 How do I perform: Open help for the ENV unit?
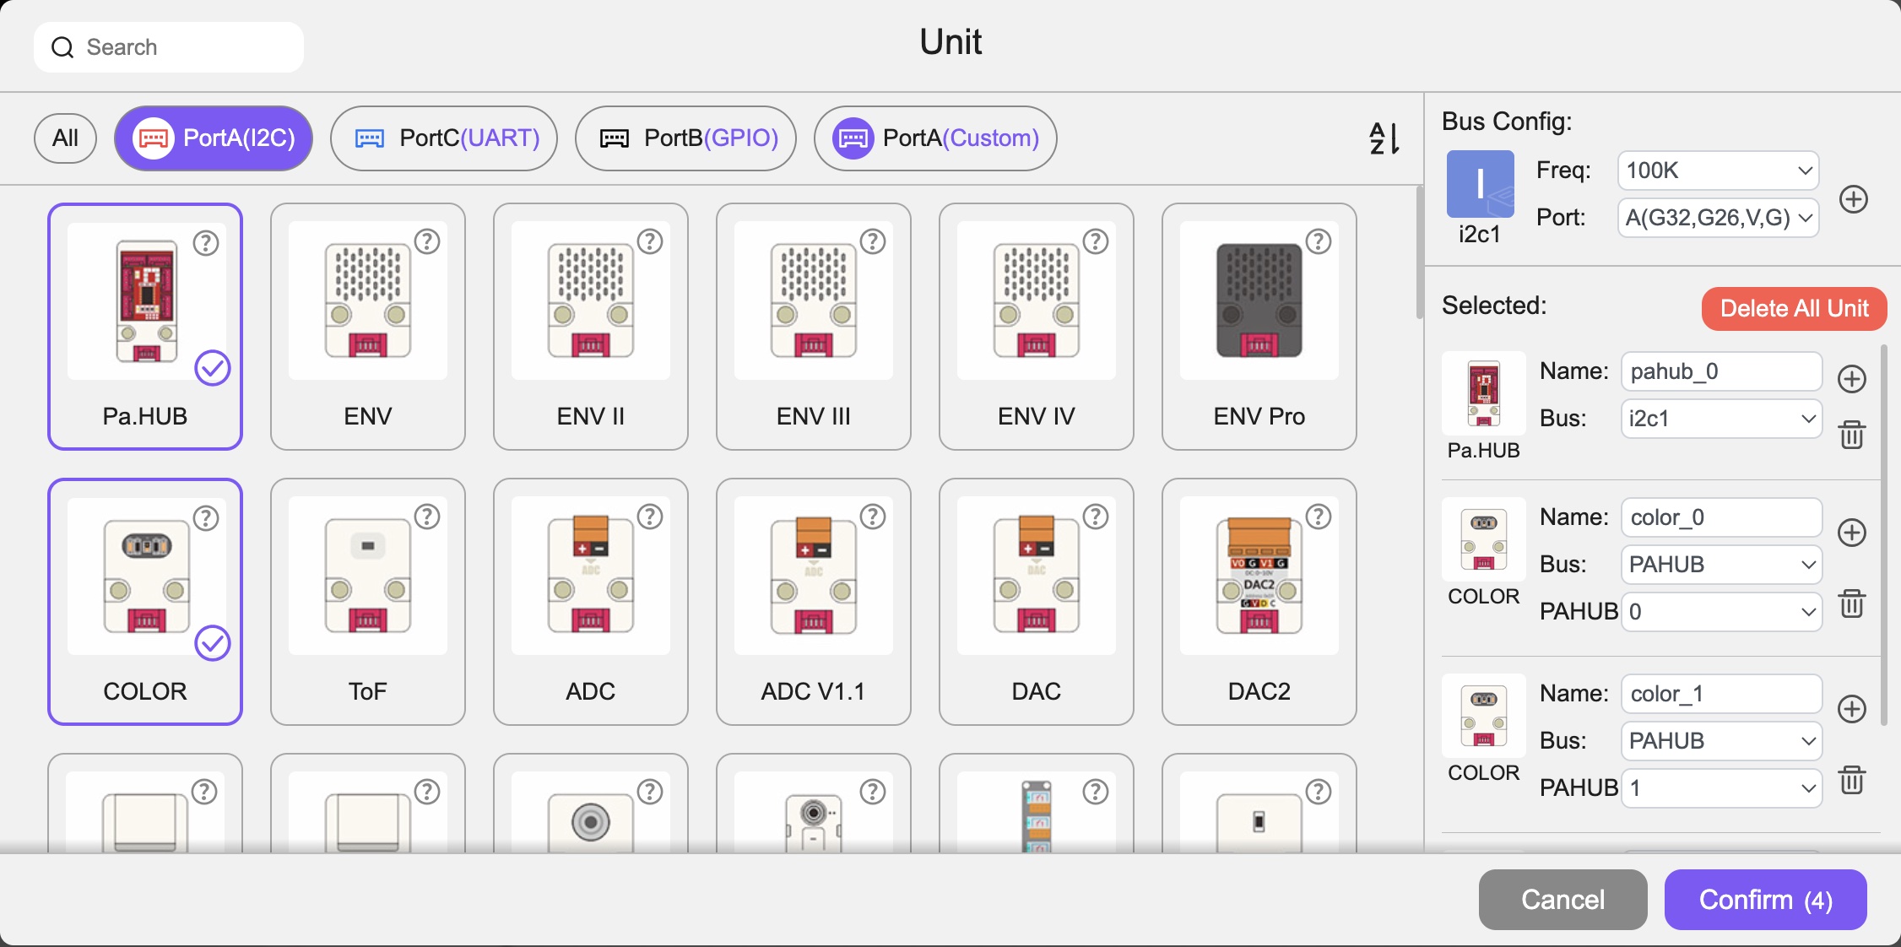point(427,242)
